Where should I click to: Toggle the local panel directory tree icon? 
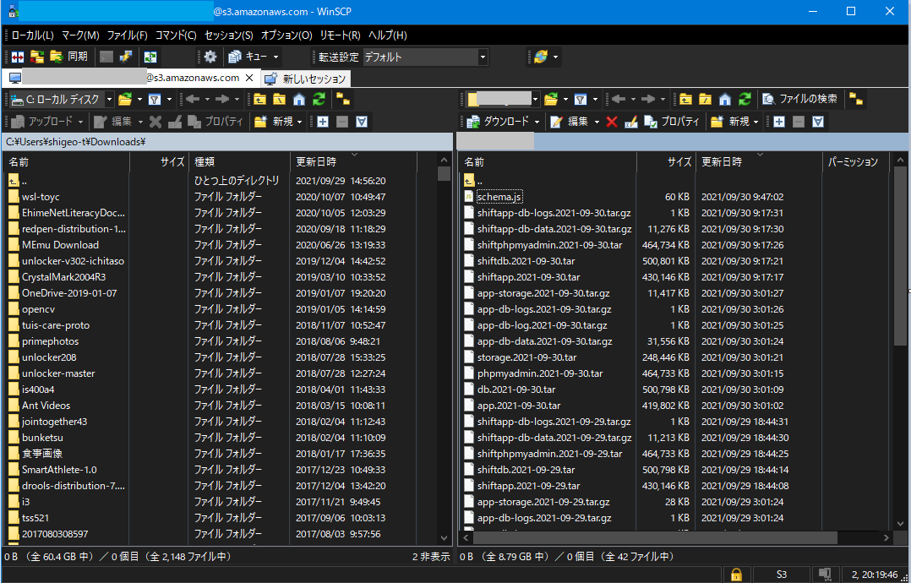[x=343, y=100]
